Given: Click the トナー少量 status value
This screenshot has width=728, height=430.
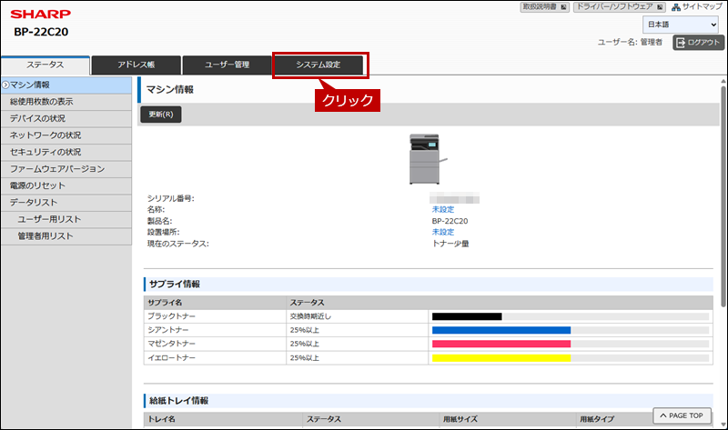Looking at the screenshot, I should point(450,244).
